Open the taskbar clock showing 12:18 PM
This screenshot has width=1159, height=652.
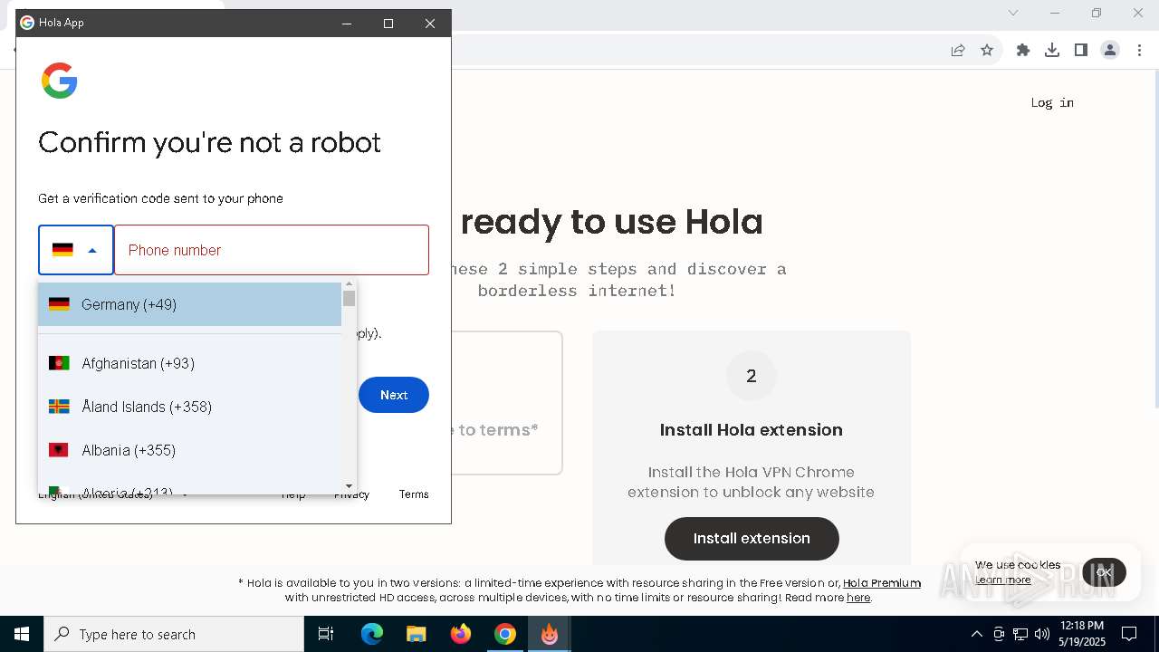coord(1081,634)
